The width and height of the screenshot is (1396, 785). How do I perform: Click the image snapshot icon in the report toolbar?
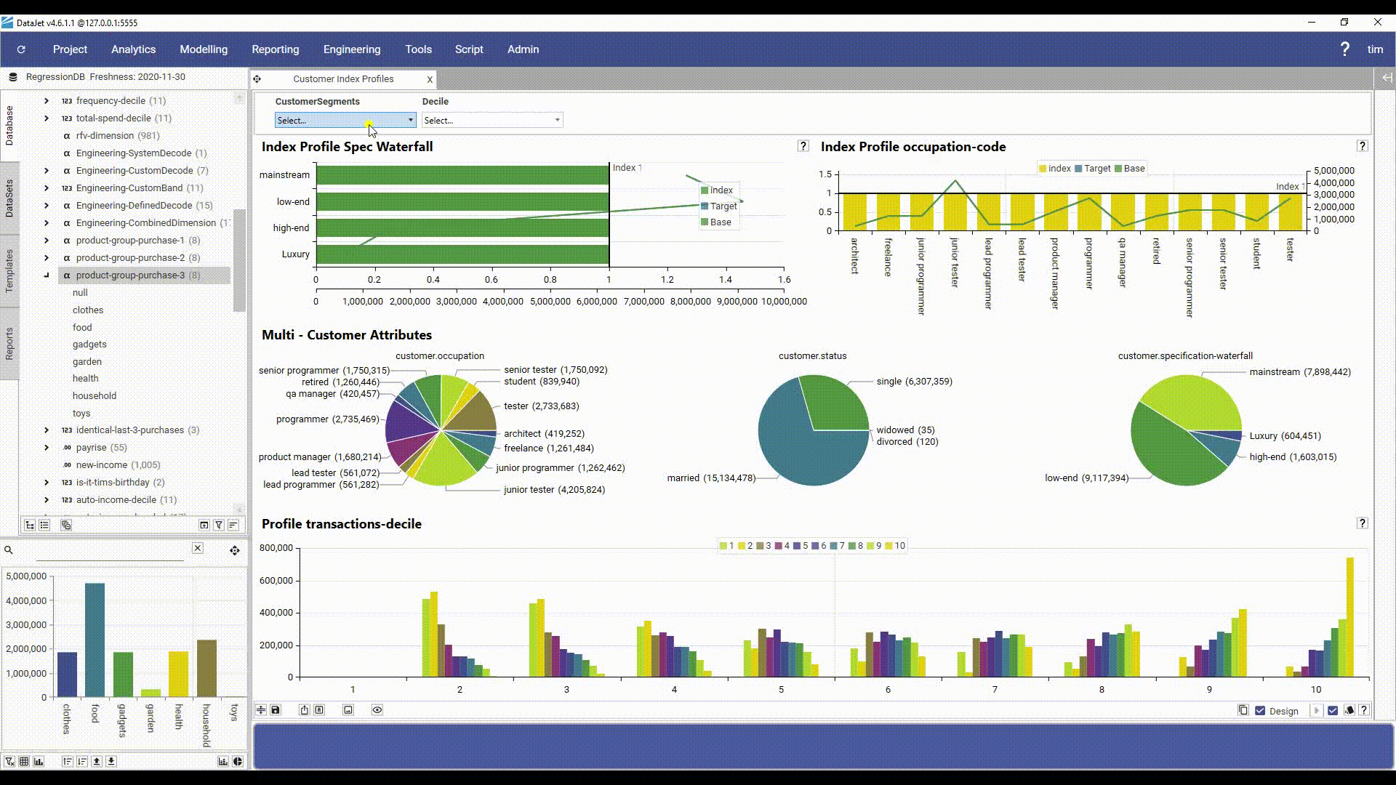point(348,710)
